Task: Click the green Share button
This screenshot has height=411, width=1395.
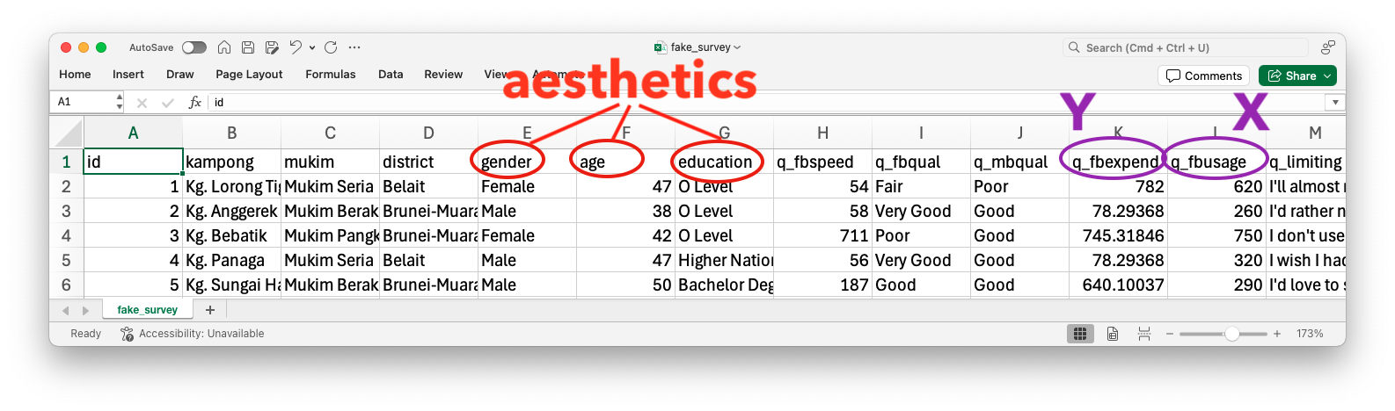Action: pyautogui.click(x=1297, y=76)
